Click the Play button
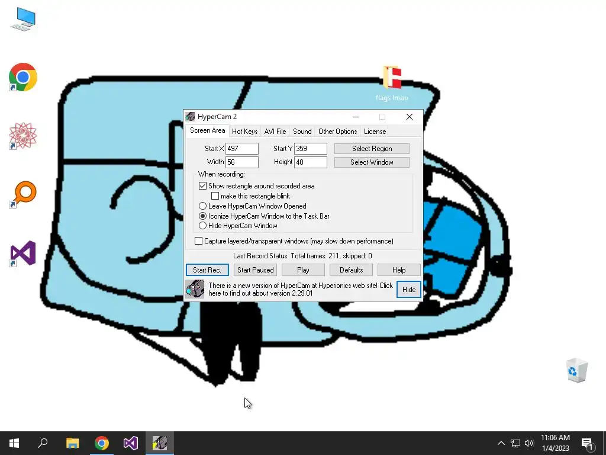 pyautogui.click(x=303, y=270)
